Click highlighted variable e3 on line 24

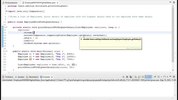click(x=30, y=59)
